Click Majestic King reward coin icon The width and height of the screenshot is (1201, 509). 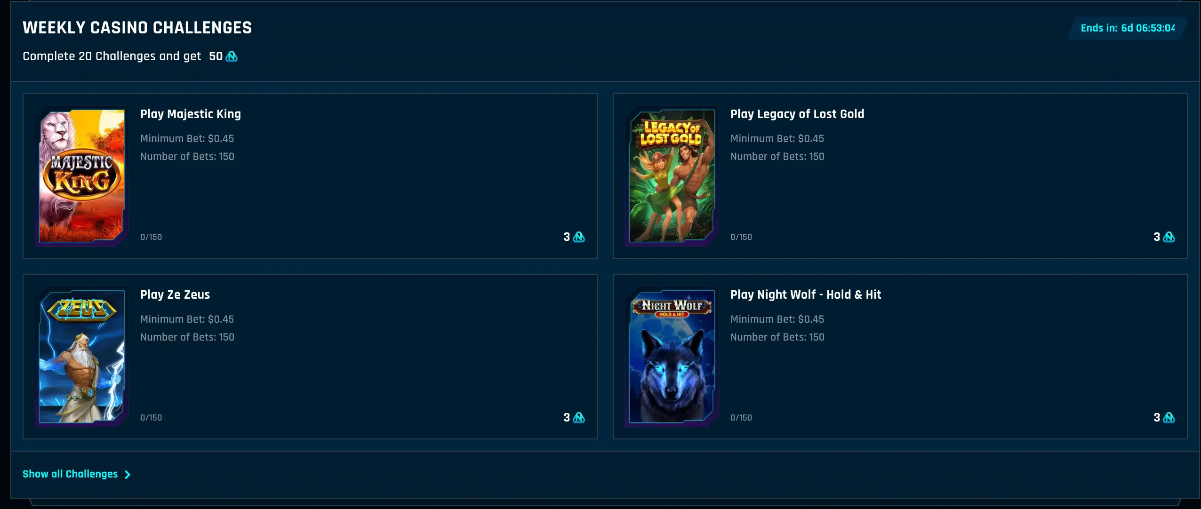pyautogui.click(x=579, y=237)
